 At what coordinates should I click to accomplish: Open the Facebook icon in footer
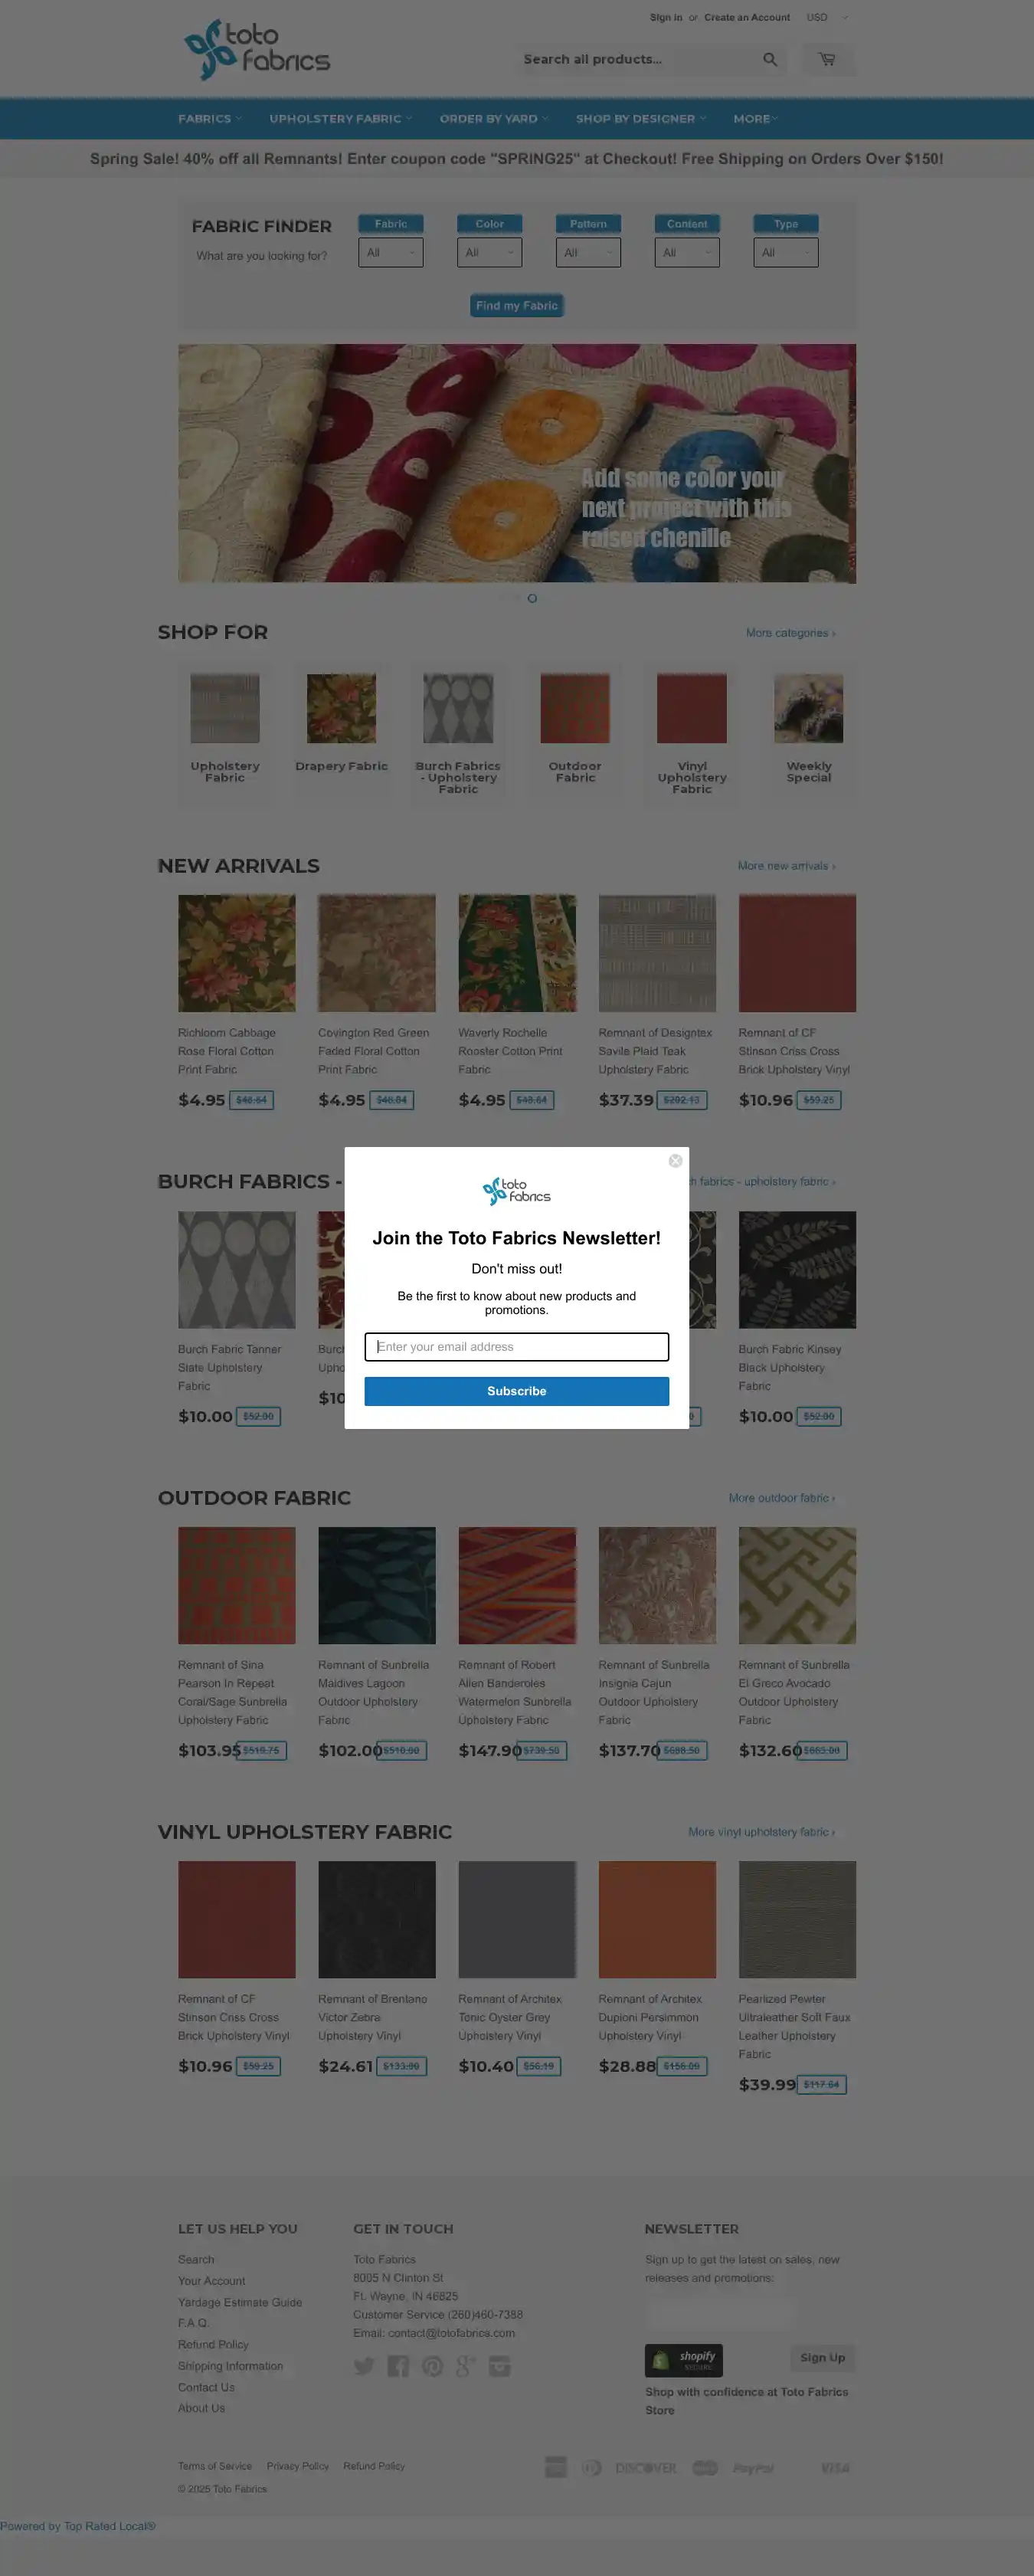[x=398, y=2365]
